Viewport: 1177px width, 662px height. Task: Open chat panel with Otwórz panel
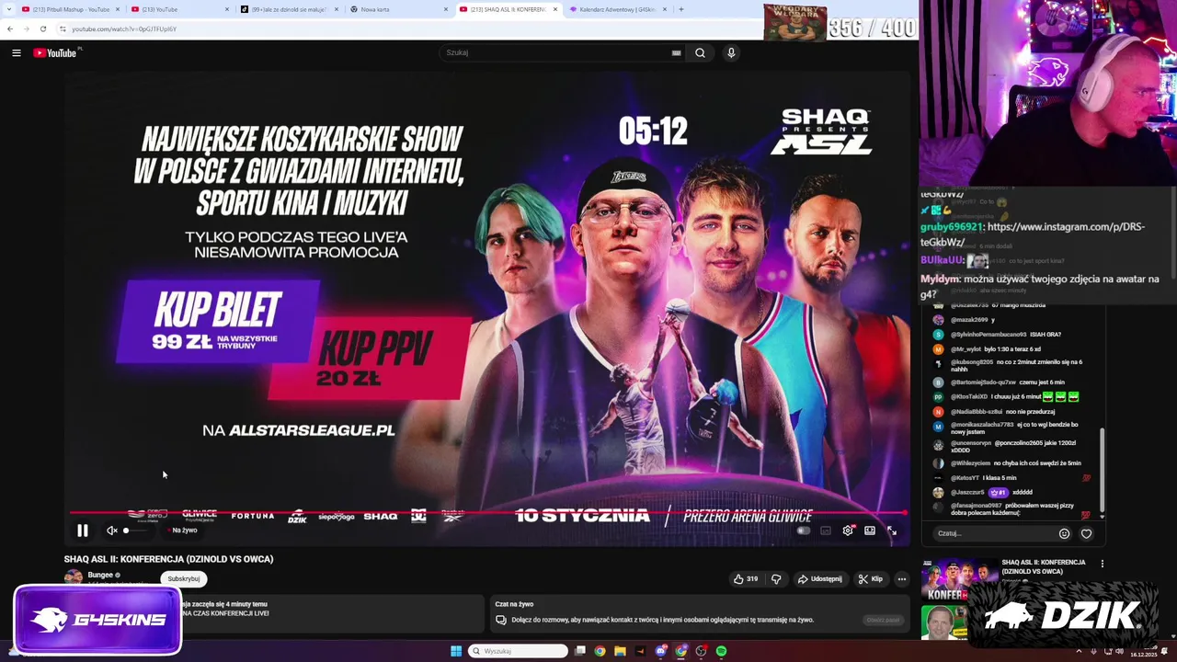pyautogui.click(x=883, y=620)
